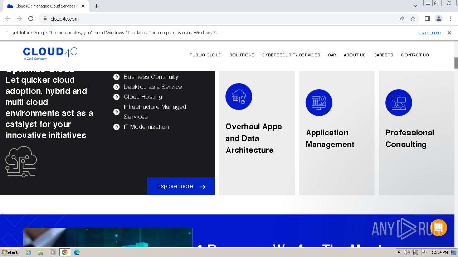
Task: Dismiss the Chrome update notification bar
Action: (x=449, y=32)
